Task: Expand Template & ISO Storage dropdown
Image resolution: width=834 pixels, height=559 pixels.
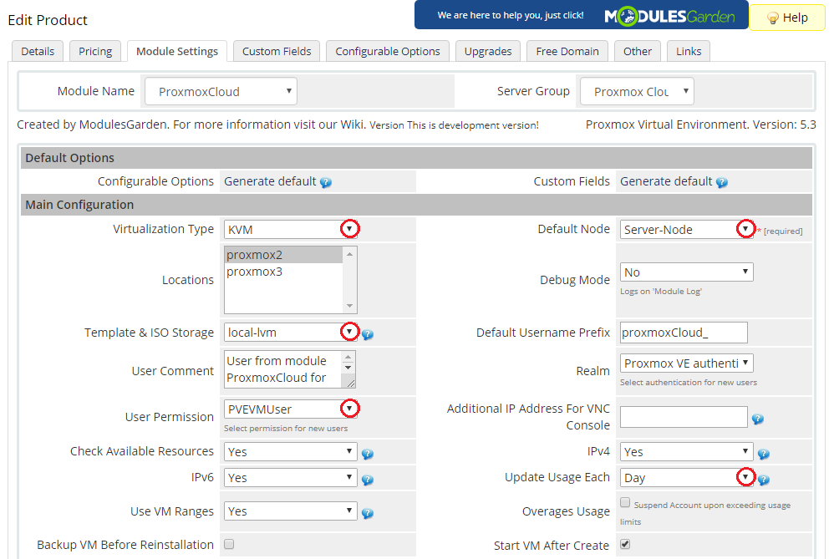Action: coord(291,332)
